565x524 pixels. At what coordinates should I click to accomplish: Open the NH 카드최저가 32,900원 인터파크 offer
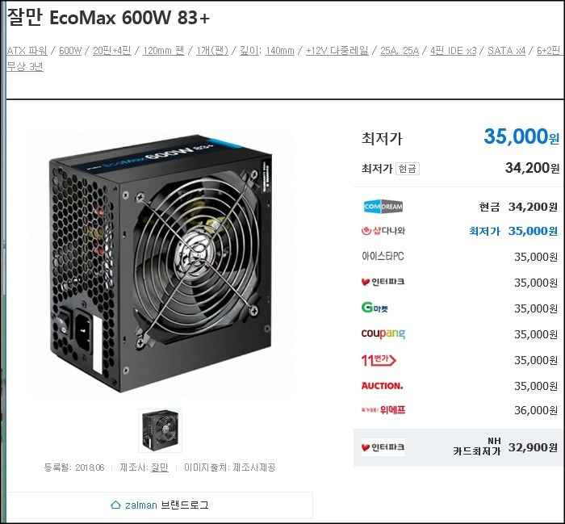[458, 447]
